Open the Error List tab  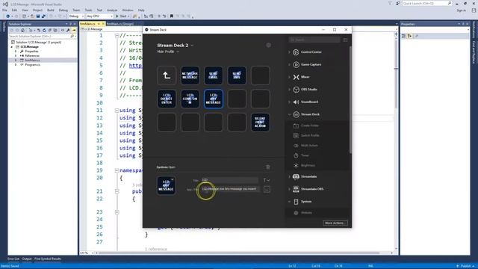(x=13, y=259)
